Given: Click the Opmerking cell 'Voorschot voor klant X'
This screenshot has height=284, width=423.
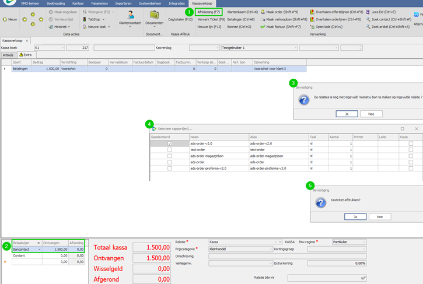Looking at the screenshot, I should (279, 69).
